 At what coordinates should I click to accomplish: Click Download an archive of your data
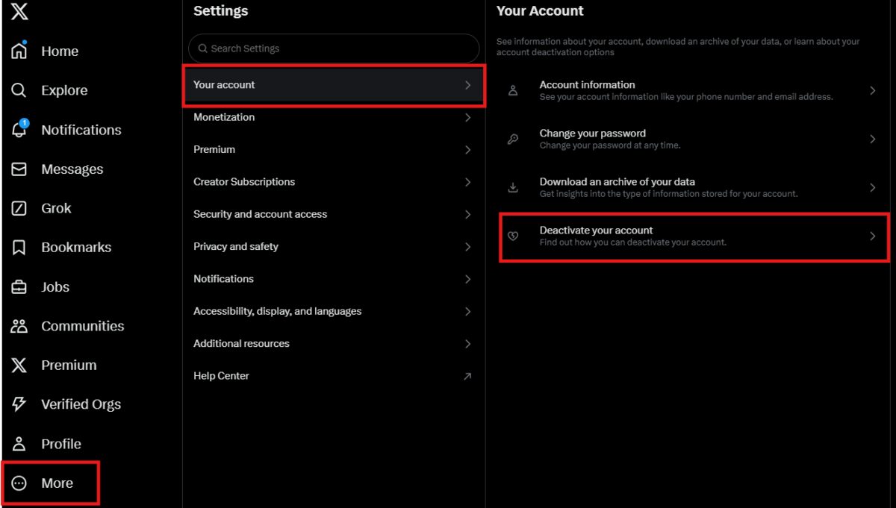click(617, 182)
